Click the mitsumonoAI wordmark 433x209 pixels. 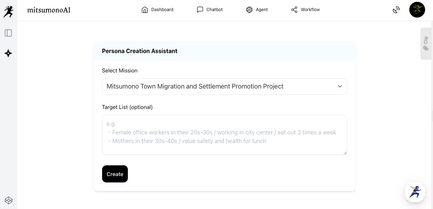pos(49,10)
